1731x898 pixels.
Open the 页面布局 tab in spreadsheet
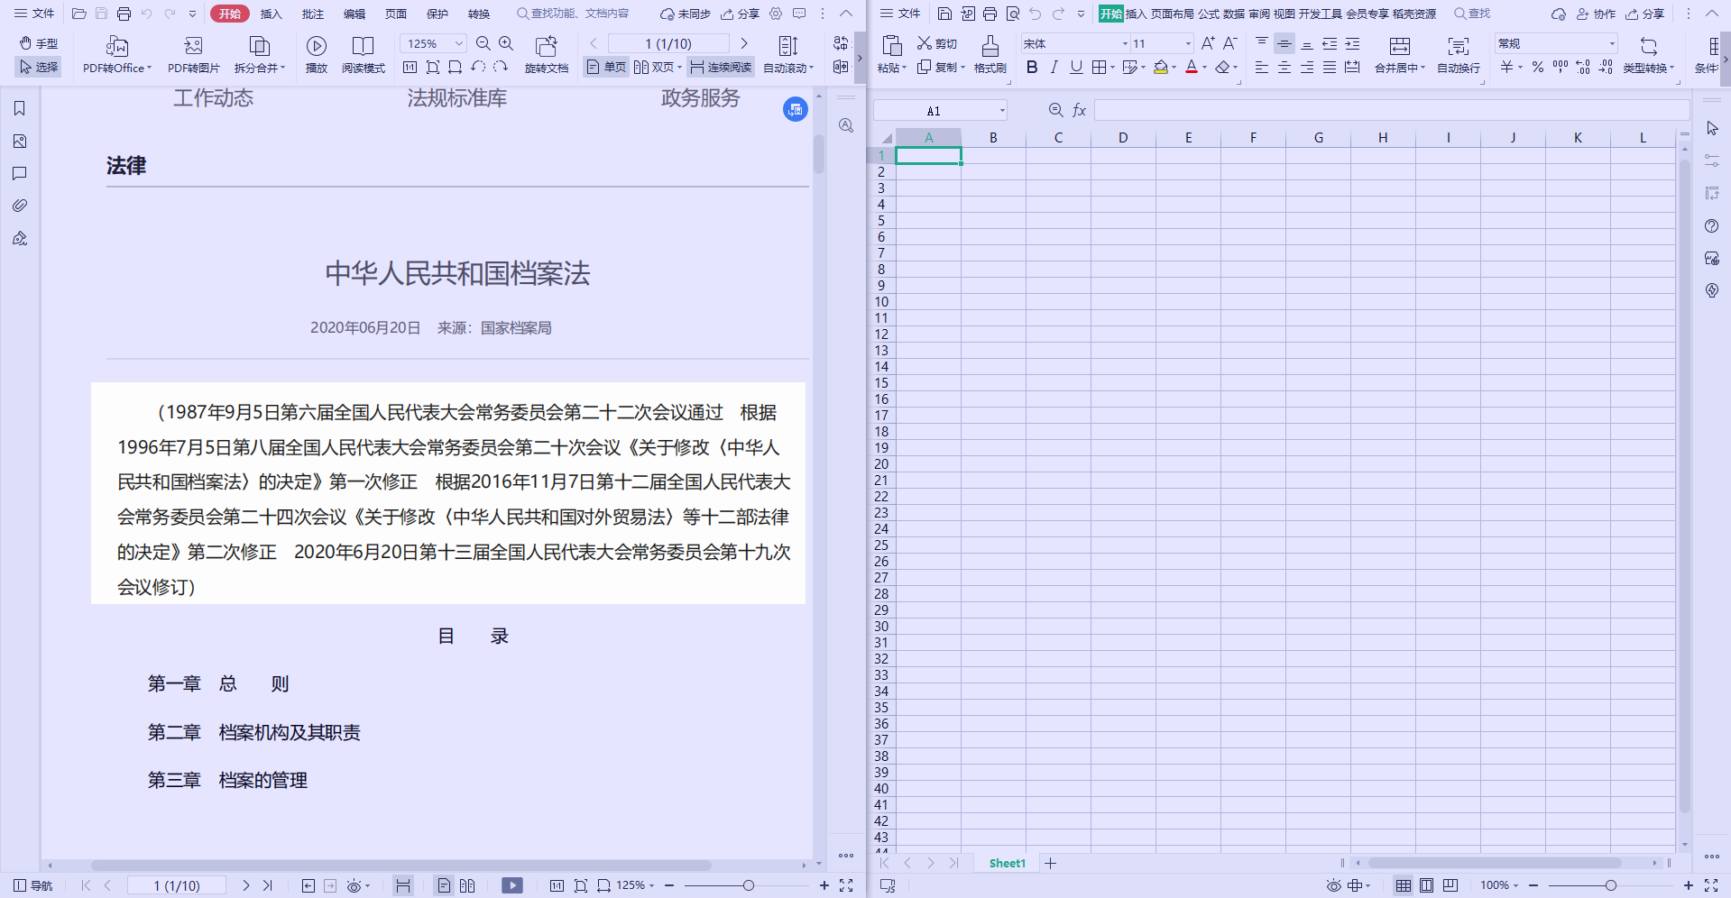[1172, 14]
